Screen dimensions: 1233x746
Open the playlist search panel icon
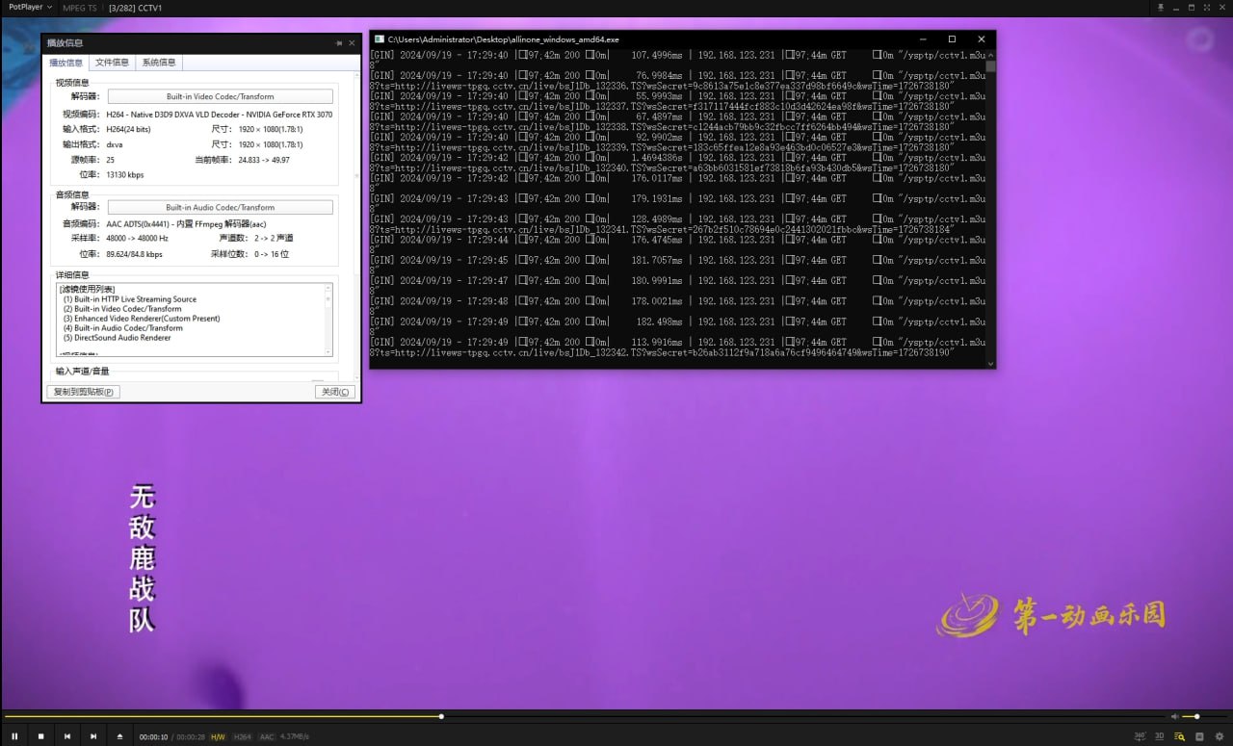(x=1179, y=736)
